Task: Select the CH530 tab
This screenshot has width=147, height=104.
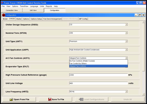Action: click(12, 19)
